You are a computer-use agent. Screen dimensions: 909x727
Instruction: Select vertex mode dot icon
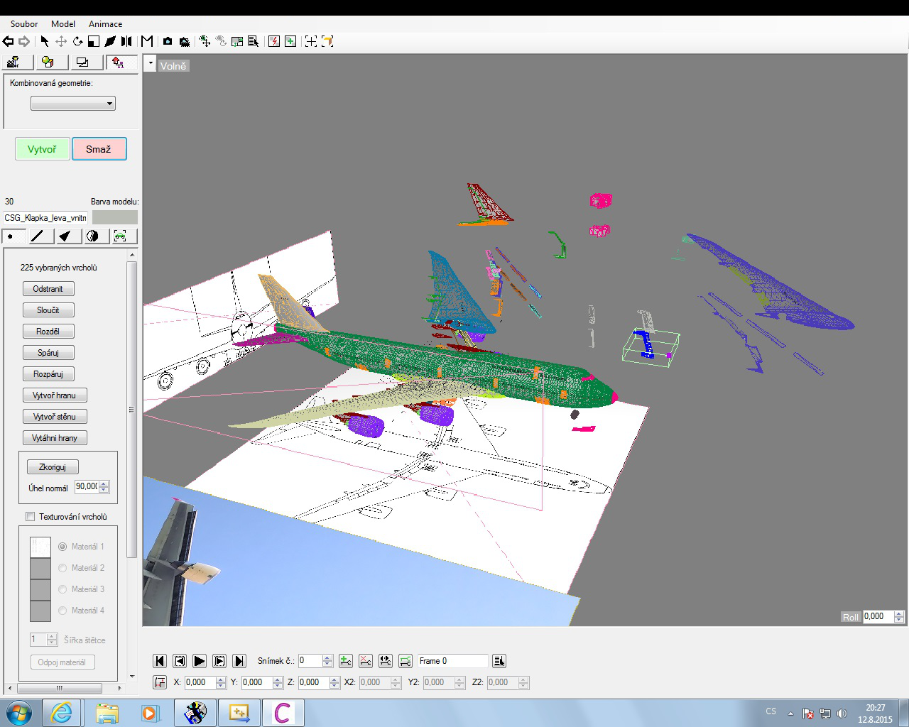pyautogui.click(x=12, y=236)
